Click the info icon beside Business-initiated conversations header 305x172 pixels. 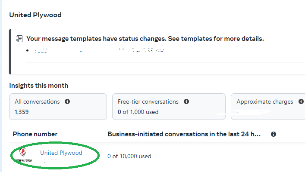[x=274, y=134]
